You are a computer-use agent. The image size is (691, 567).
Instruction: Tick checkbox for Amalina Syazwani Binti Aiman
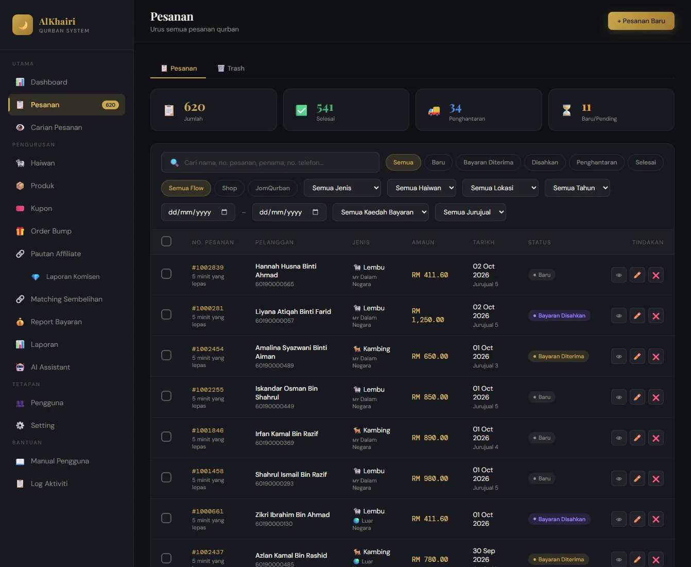point(166,355)
